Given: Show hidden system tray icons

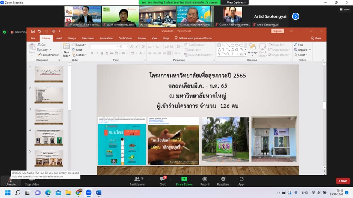Looking at the screenshot, I should point(279,193).
